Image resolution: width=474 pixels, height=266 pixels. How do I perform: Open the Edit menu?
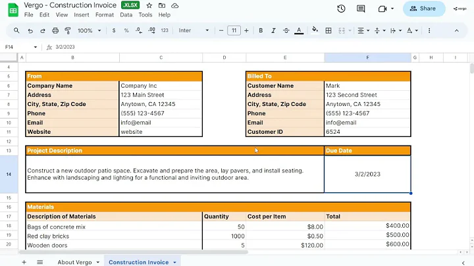pyautogui.click(x=44, y=14)
